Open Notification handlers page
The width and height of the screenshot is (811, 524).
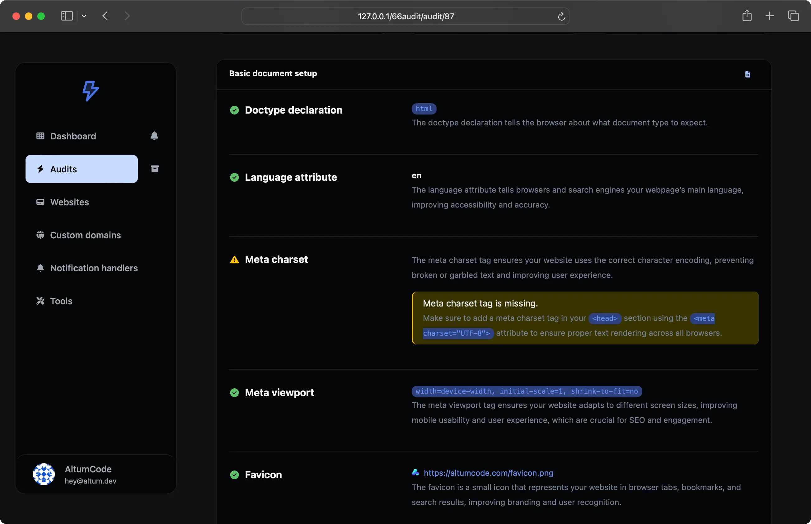[94, 268]
